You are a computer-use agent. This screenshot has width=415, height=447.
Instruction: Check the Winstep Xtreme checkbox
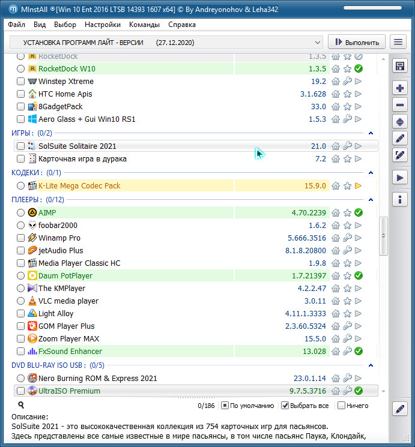[x=20, y=81]
